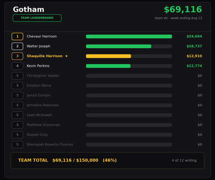This screenshot has width=215, height=180.
Task: Select the name Raquel Gray
Action: [37, 135]
